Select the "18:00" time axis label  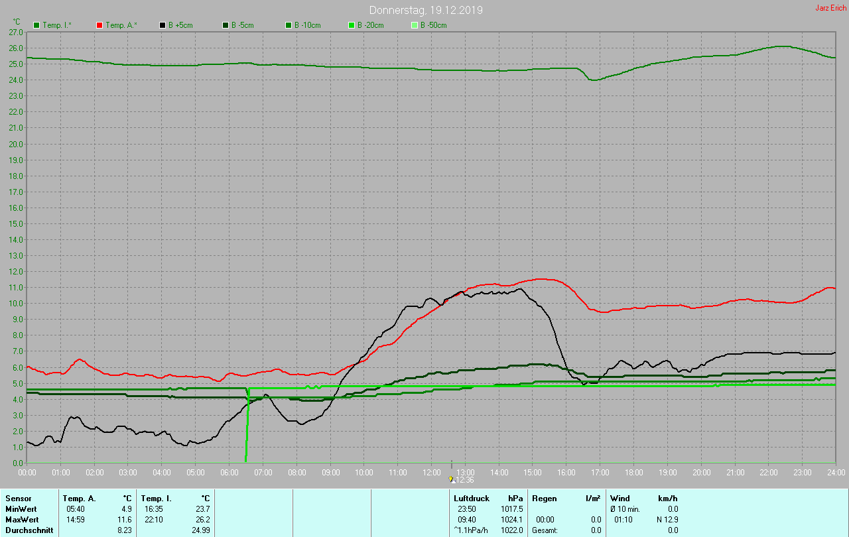pyautogui.click(x=633, y=472)
